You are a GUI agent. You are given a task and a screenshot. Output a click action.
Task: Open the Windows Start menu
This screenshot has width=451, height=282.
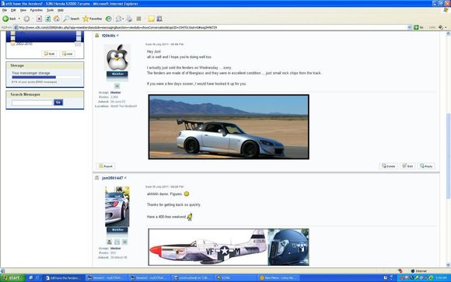click(x=12, y=277)
